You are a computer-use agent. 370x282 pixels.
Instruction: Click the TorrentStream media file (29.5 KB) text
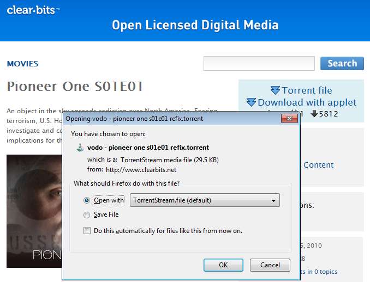(x=170, y=160)
